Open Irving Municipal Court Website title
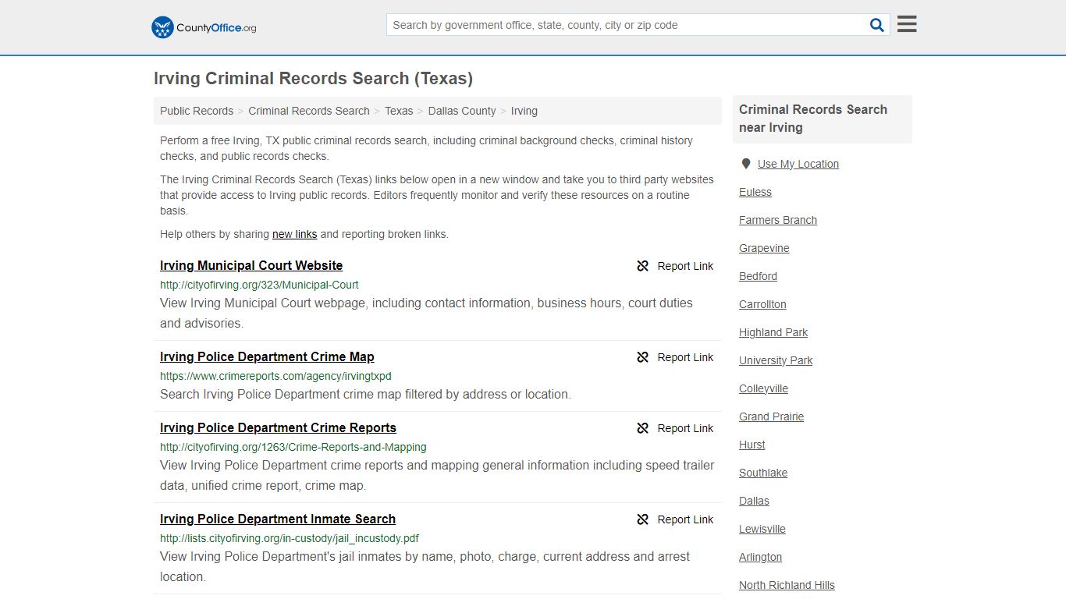 pos(251,265)
